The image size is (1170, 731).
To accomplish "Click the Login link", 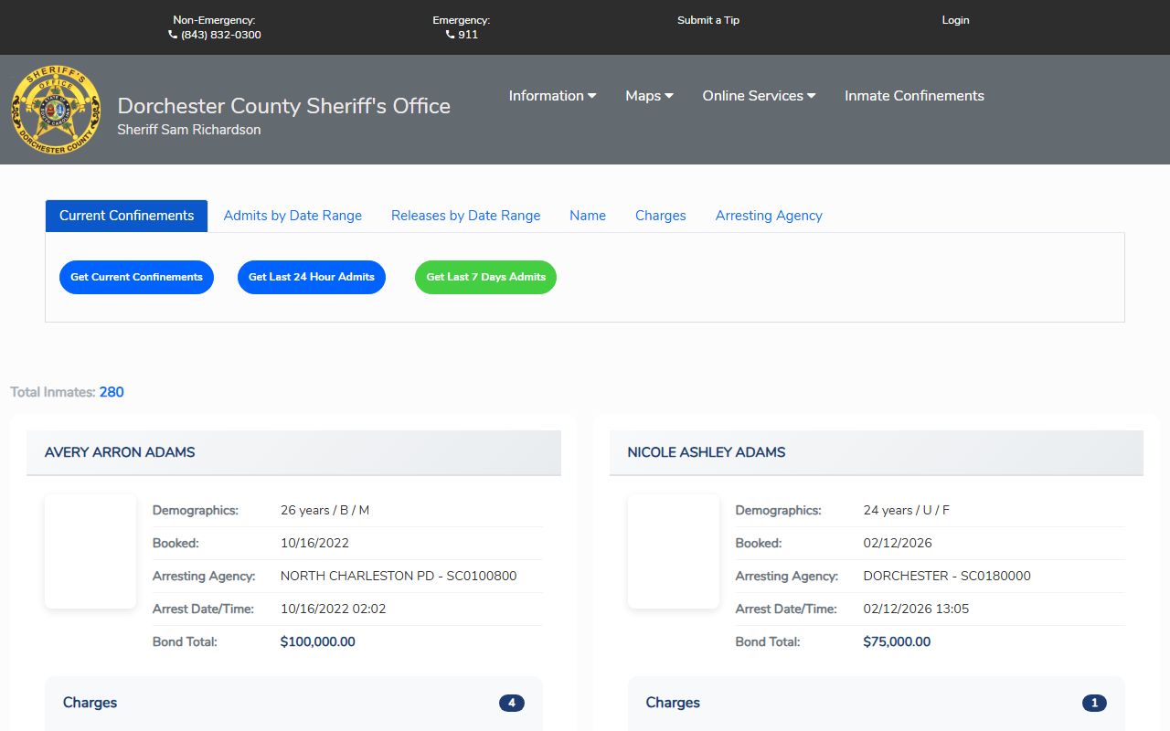I will (x=955, y=20).
